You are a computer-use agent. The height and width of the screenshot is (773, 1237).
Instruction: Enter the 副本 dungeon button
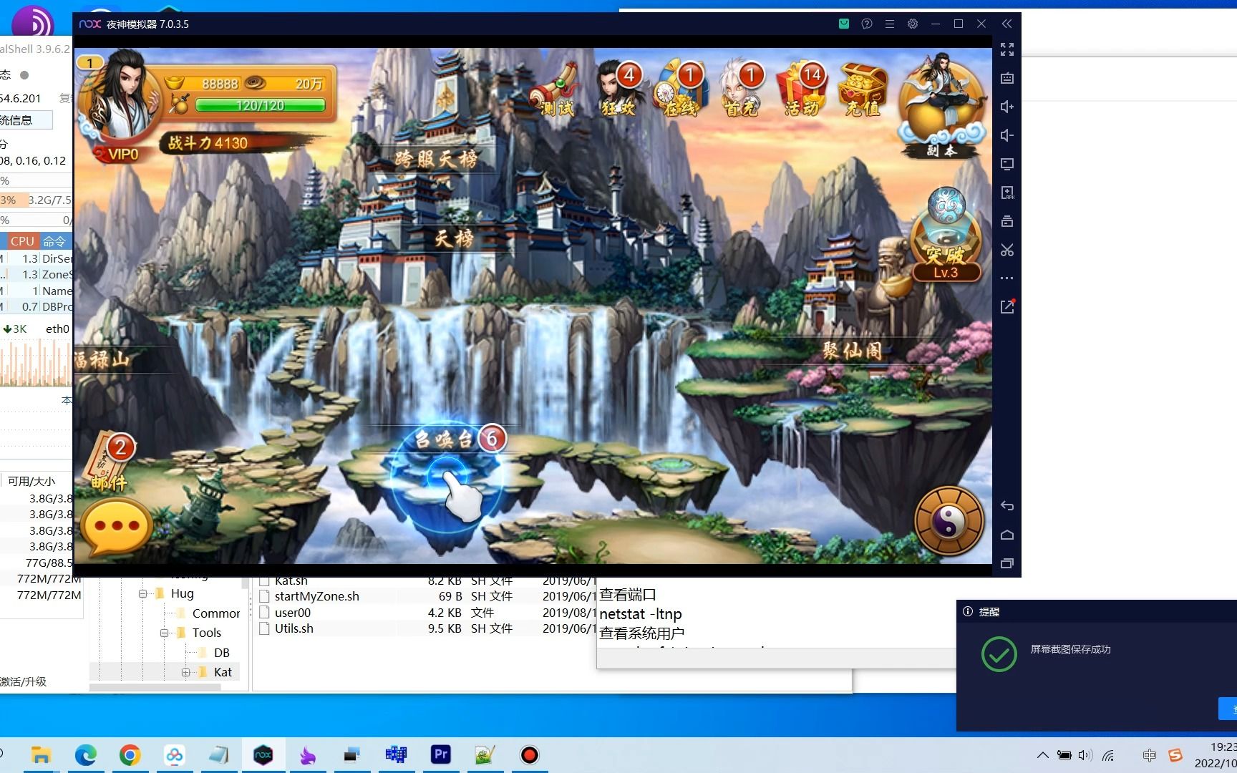941,107
